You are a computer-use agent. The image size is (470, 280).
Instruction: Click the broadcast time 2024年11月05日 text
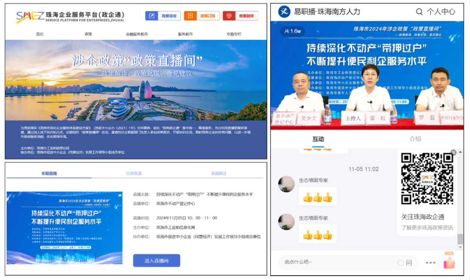[186, 218]
